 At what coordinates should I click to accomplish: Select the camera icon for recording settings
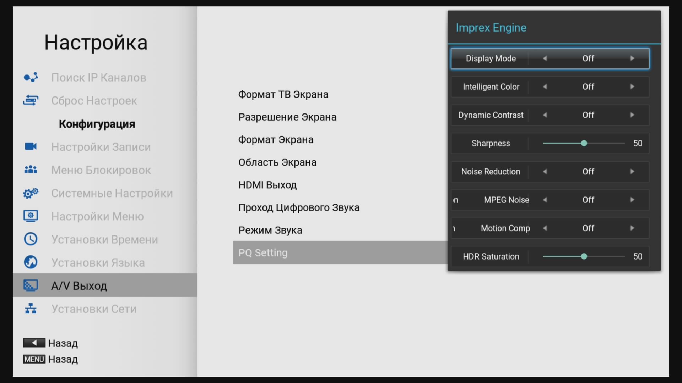pos(31,146)
